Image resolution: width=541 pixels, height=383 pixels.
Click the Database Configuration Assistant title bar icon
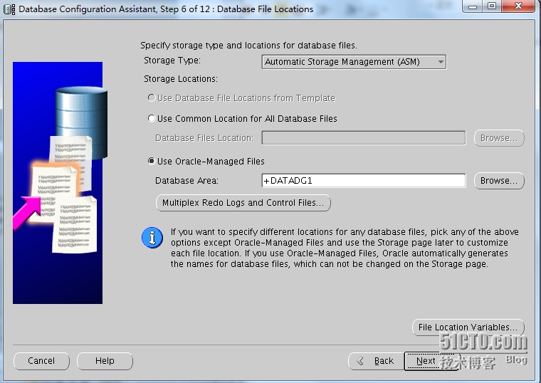click(x=9, y=9)
